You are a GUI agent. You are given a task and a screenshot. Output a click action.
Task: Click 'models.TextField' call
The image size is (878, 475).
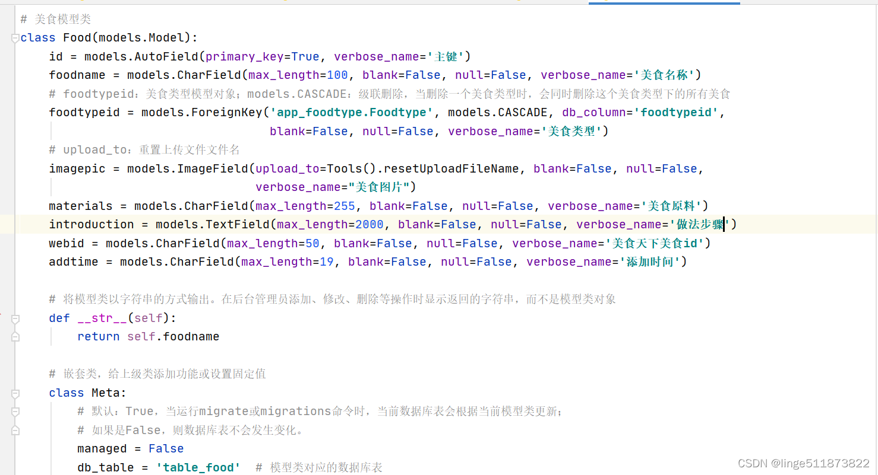[213, 225]
